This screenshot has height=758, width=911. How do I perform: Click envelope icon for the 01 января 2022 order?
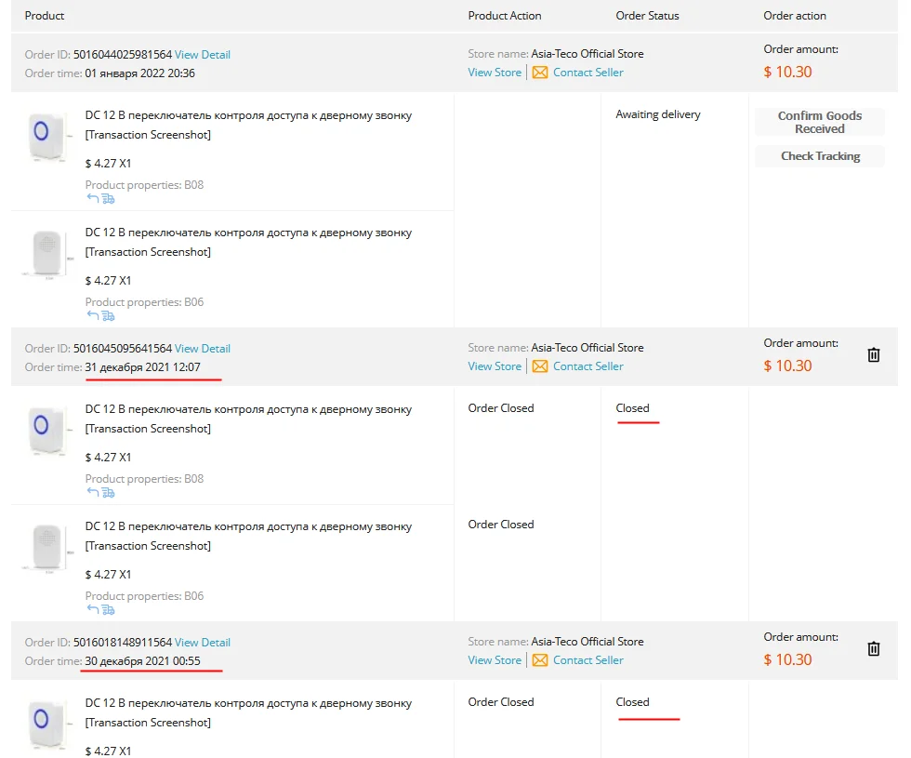[540, 73]
